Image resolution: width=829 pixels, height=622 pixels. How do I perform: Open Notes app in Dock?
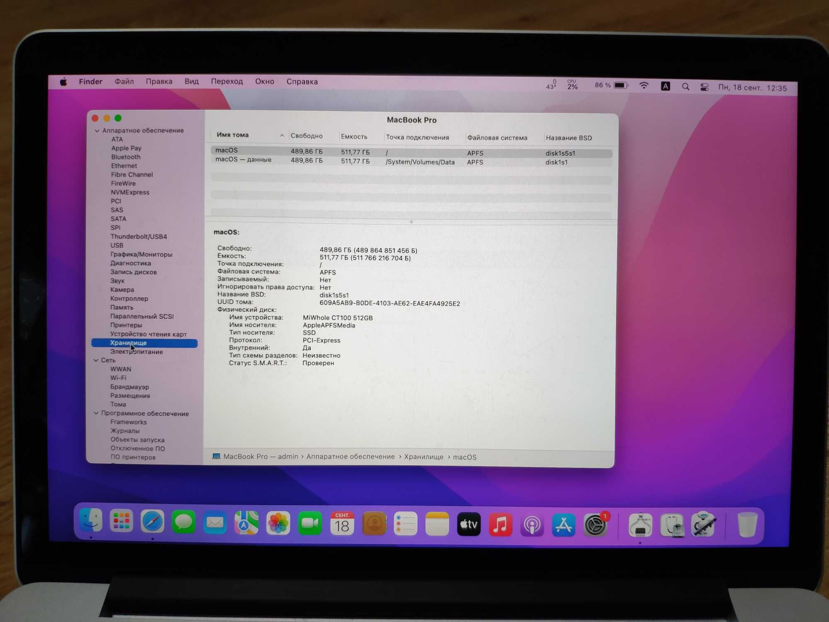437,525
